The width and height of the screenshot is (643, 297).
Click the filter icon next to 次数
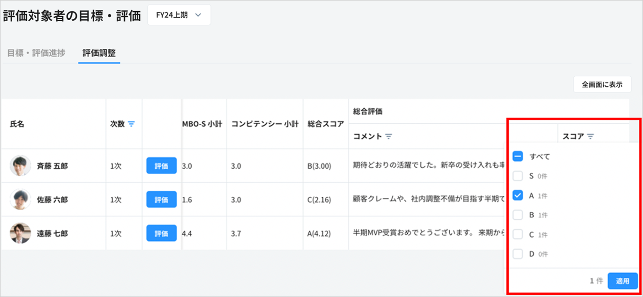[132, 124]
